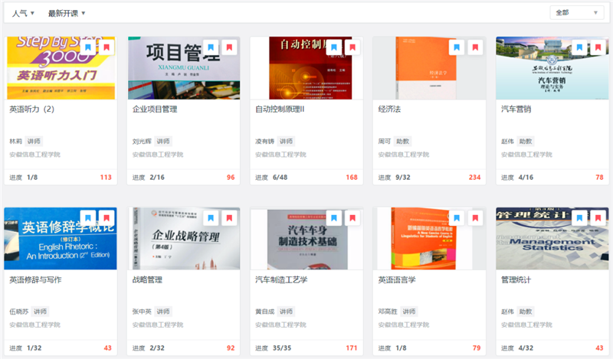Click the 进度 6/48 progress text
613x359 pixels.
pos(271,178)
